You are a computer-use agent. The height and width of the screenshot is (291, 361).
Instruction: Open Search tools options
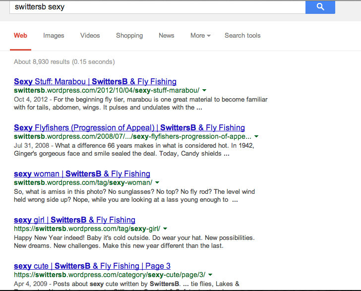242,36
